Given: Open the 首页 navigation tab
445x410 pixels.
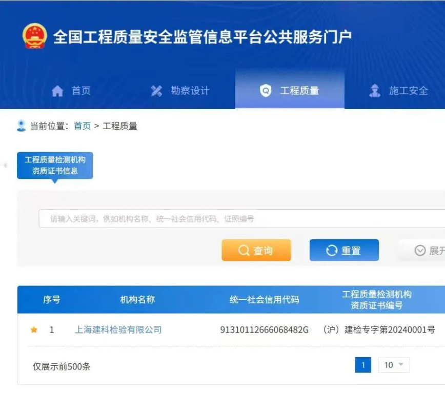Looking at the screenshot, I should (71, 91).
